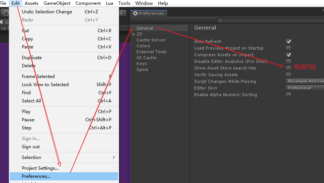
Task: Click Undo Selection Change menu item
Action: [x=47, y=12]
